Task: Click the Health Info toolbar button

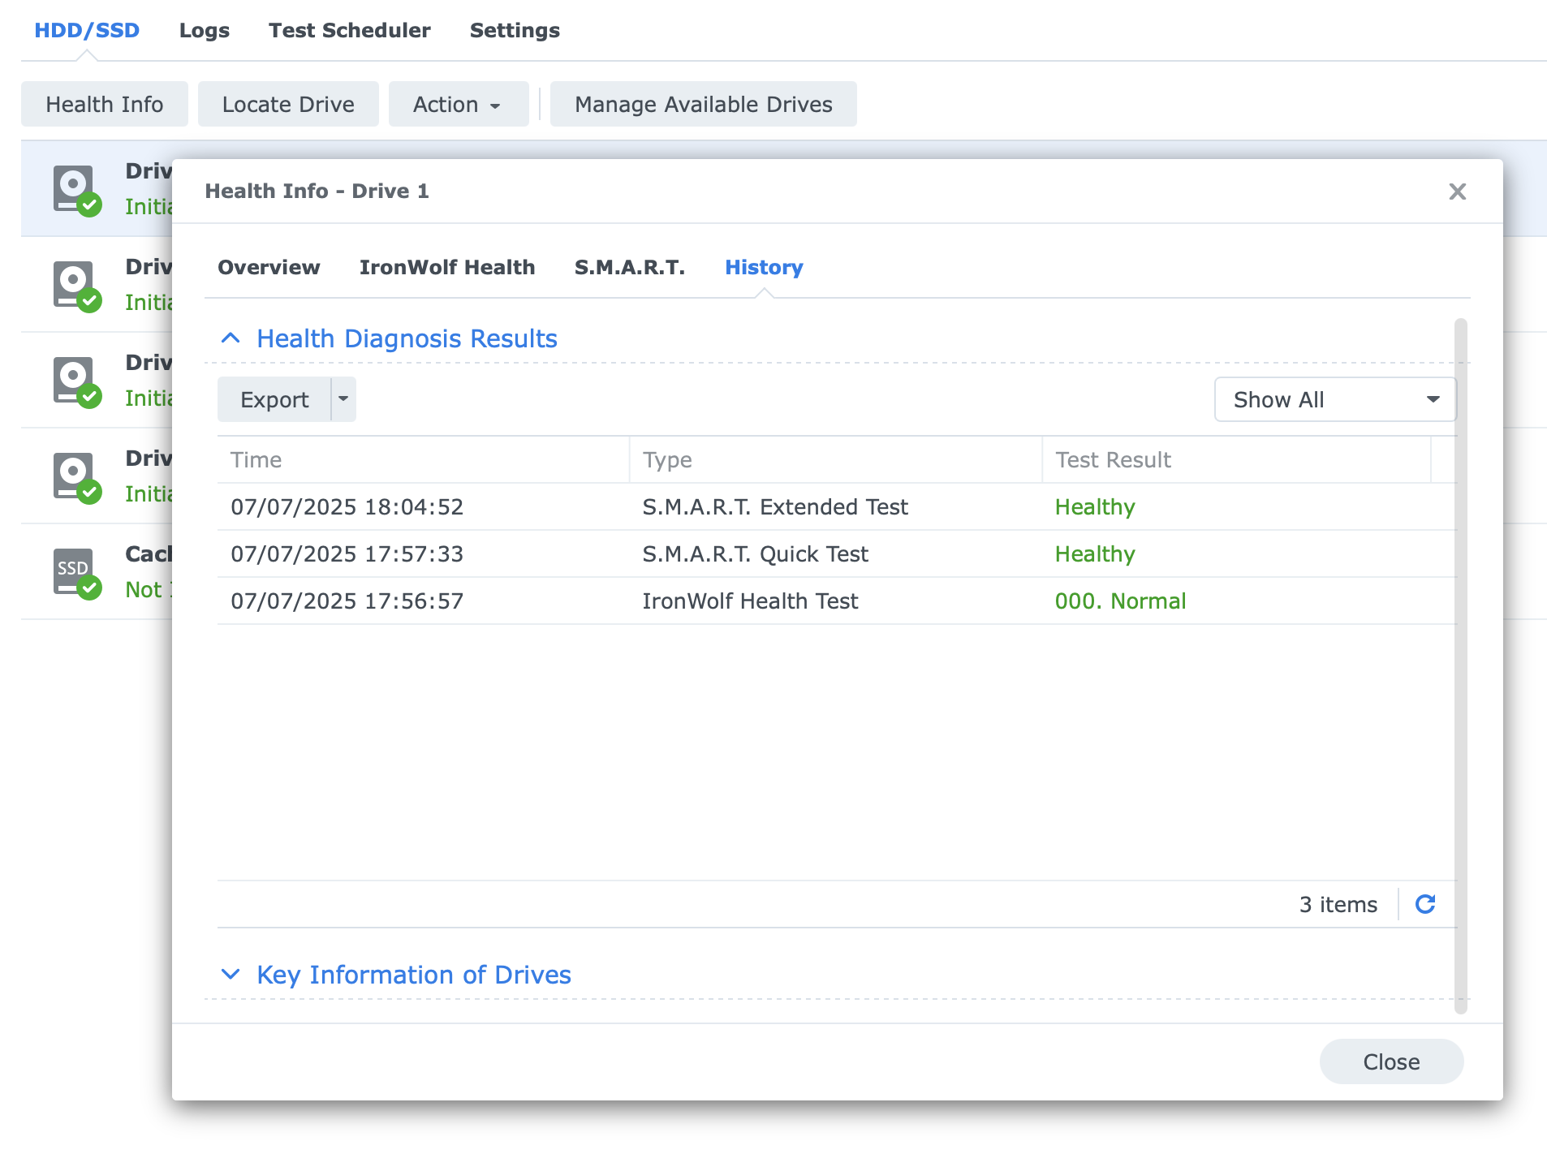Action: click(x=105, y=104)
